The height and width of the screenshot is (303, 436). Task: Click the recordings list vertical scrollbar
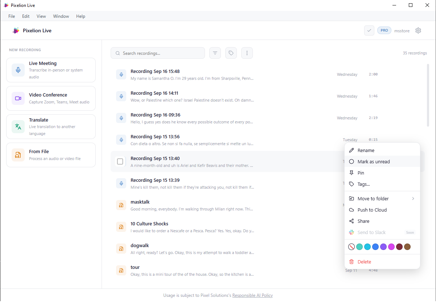point(428,95)
